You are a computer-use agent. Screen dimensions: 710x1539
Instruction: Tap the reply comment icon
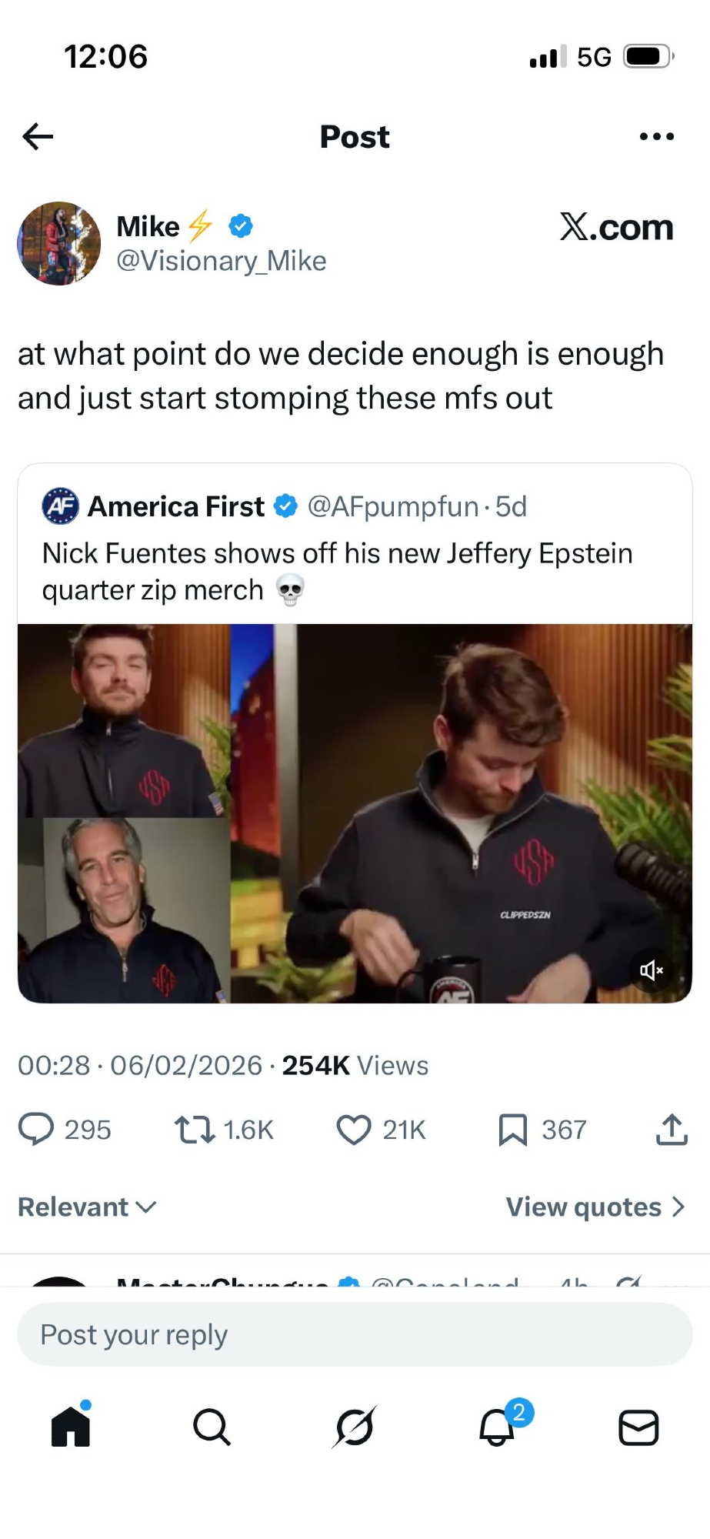[36, 1130]
